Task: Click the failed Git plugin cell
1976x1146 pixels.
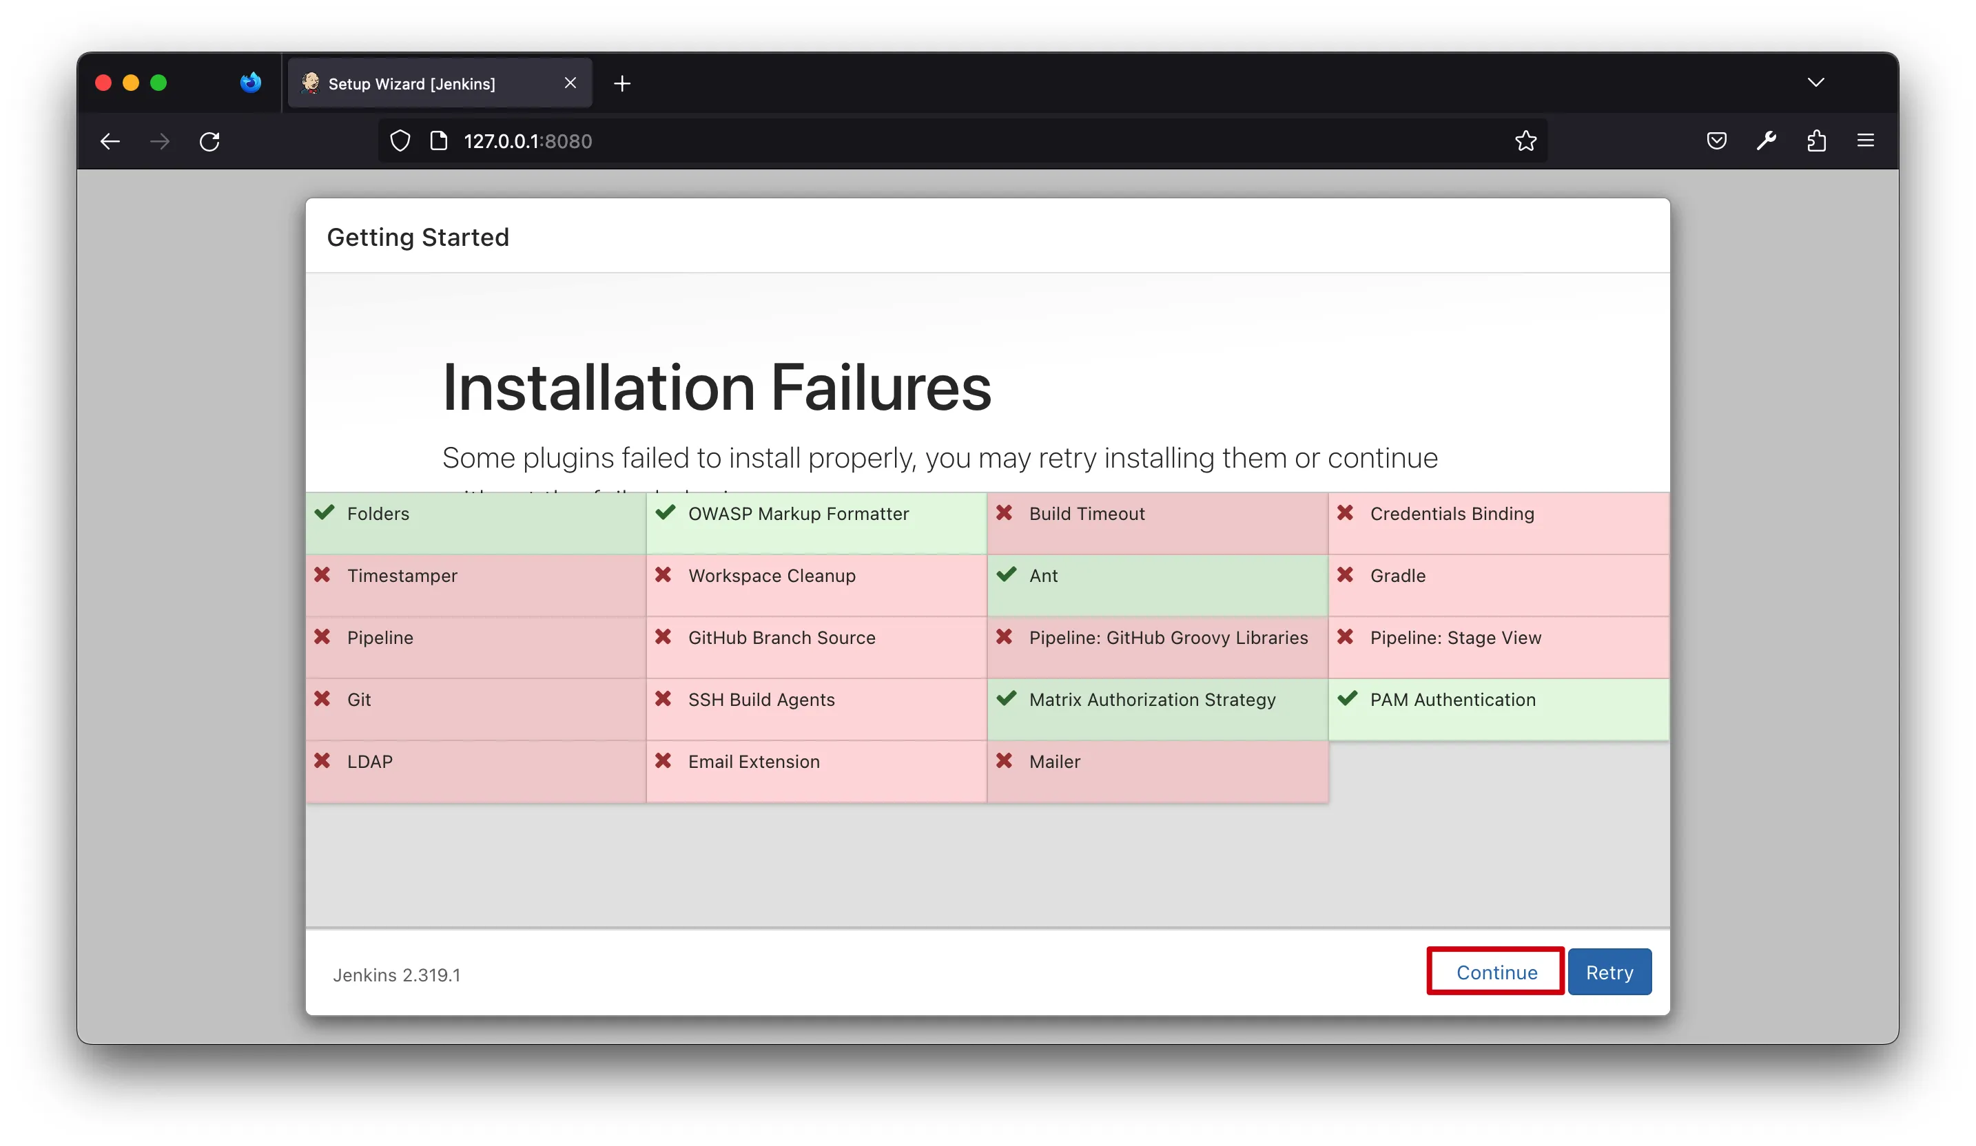Action: point(475,709)
